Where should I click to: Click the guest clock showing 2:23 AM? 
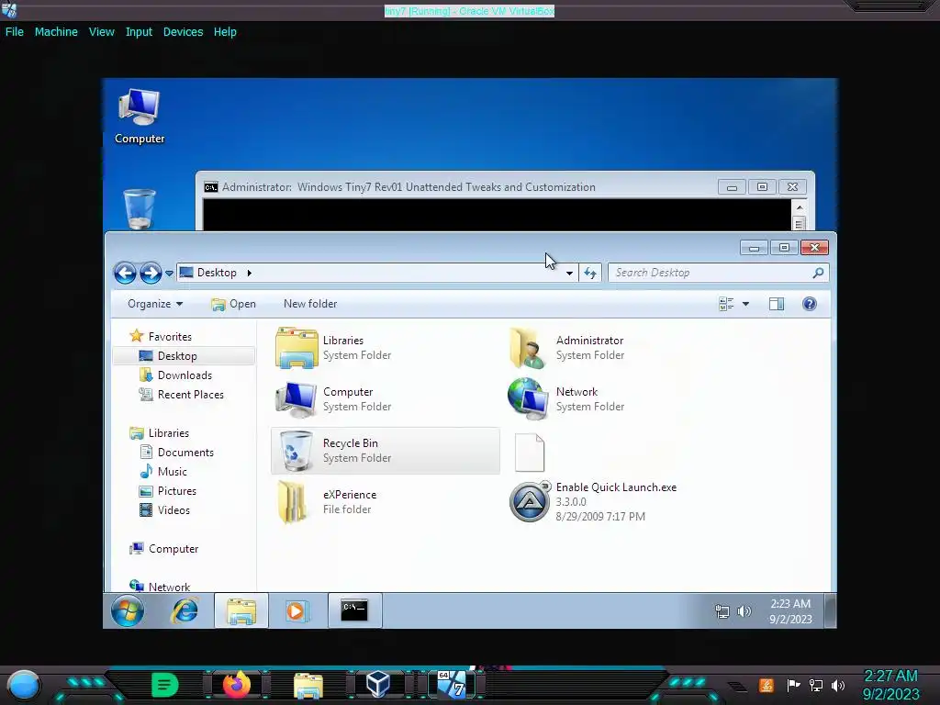[x=790, y=610]
